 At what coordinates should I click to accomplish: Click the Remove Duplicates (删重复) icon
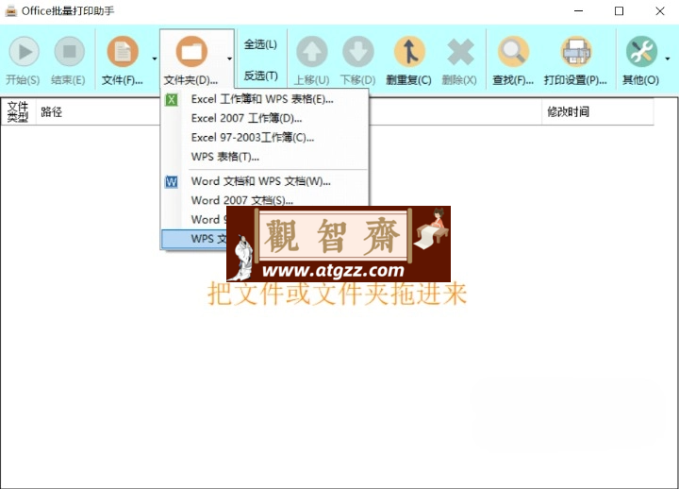pos(409,52)
